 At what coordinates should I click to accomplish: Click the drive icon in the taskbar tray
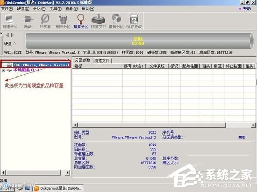(20, 188)
